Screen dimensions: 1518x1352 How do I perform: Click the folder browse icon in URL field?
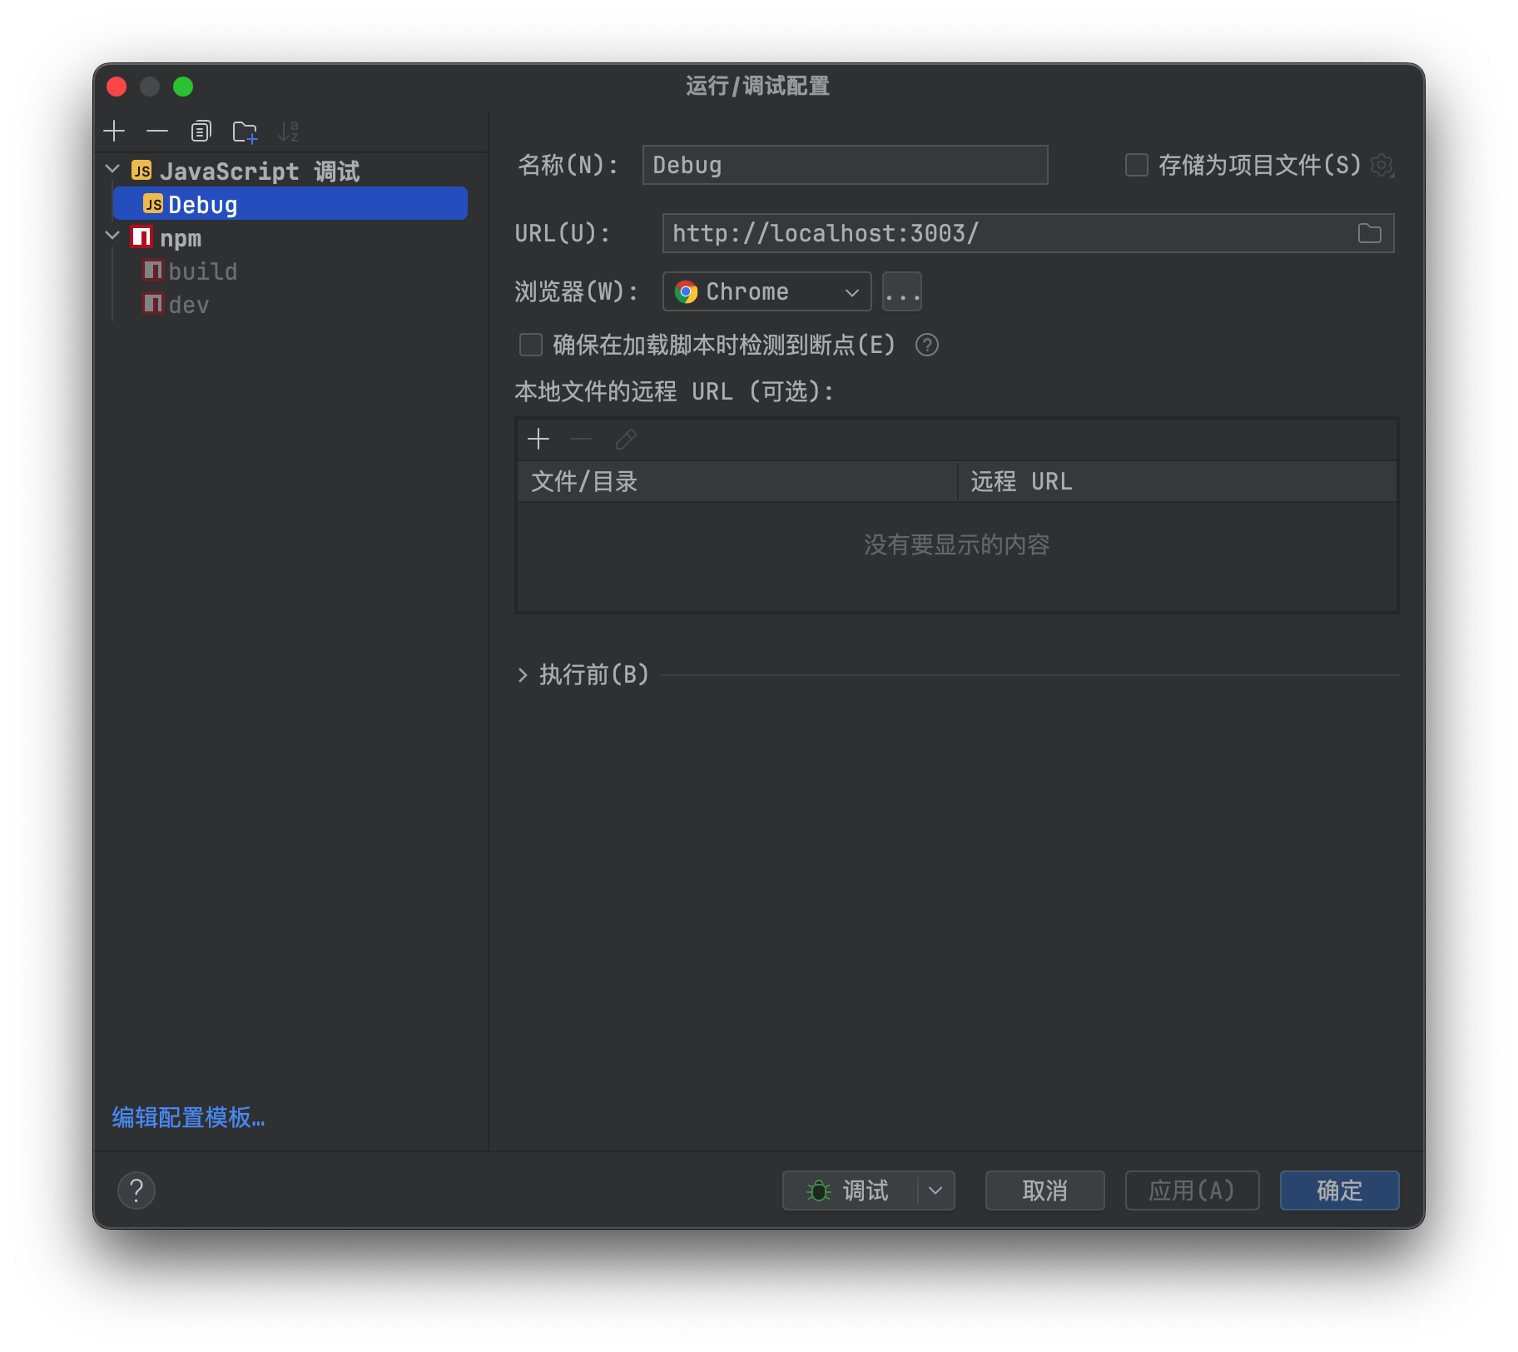point(1369,234)
